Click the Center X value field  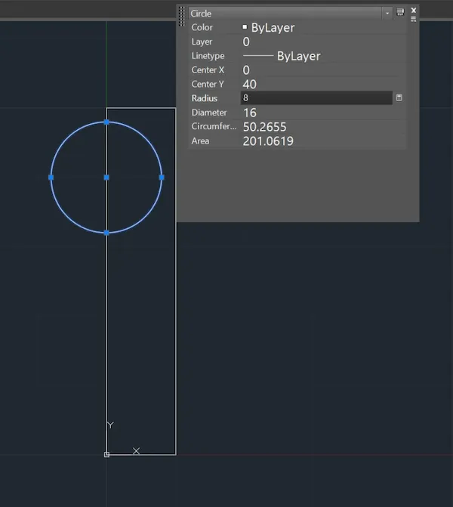[x=247, y=70]
